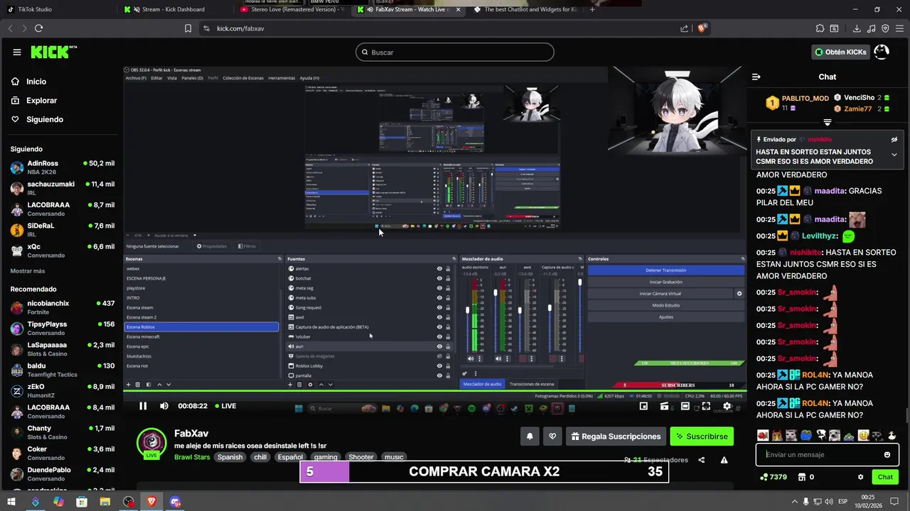Expand Mostrar más in Siguiendo list

coord(28,271)
